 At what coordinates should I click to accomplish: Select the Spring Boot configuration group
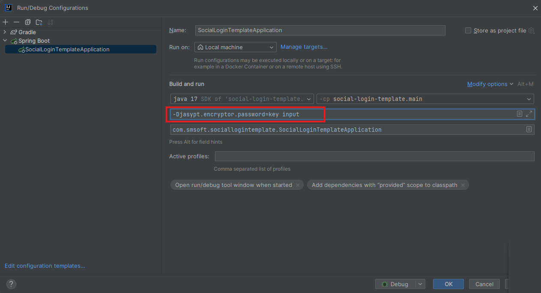(x=34, y=41)
